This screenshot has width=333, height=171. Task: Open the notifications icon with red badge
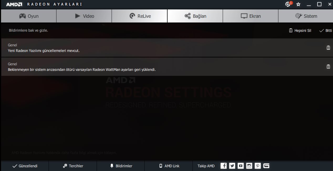tap(289, 4)
